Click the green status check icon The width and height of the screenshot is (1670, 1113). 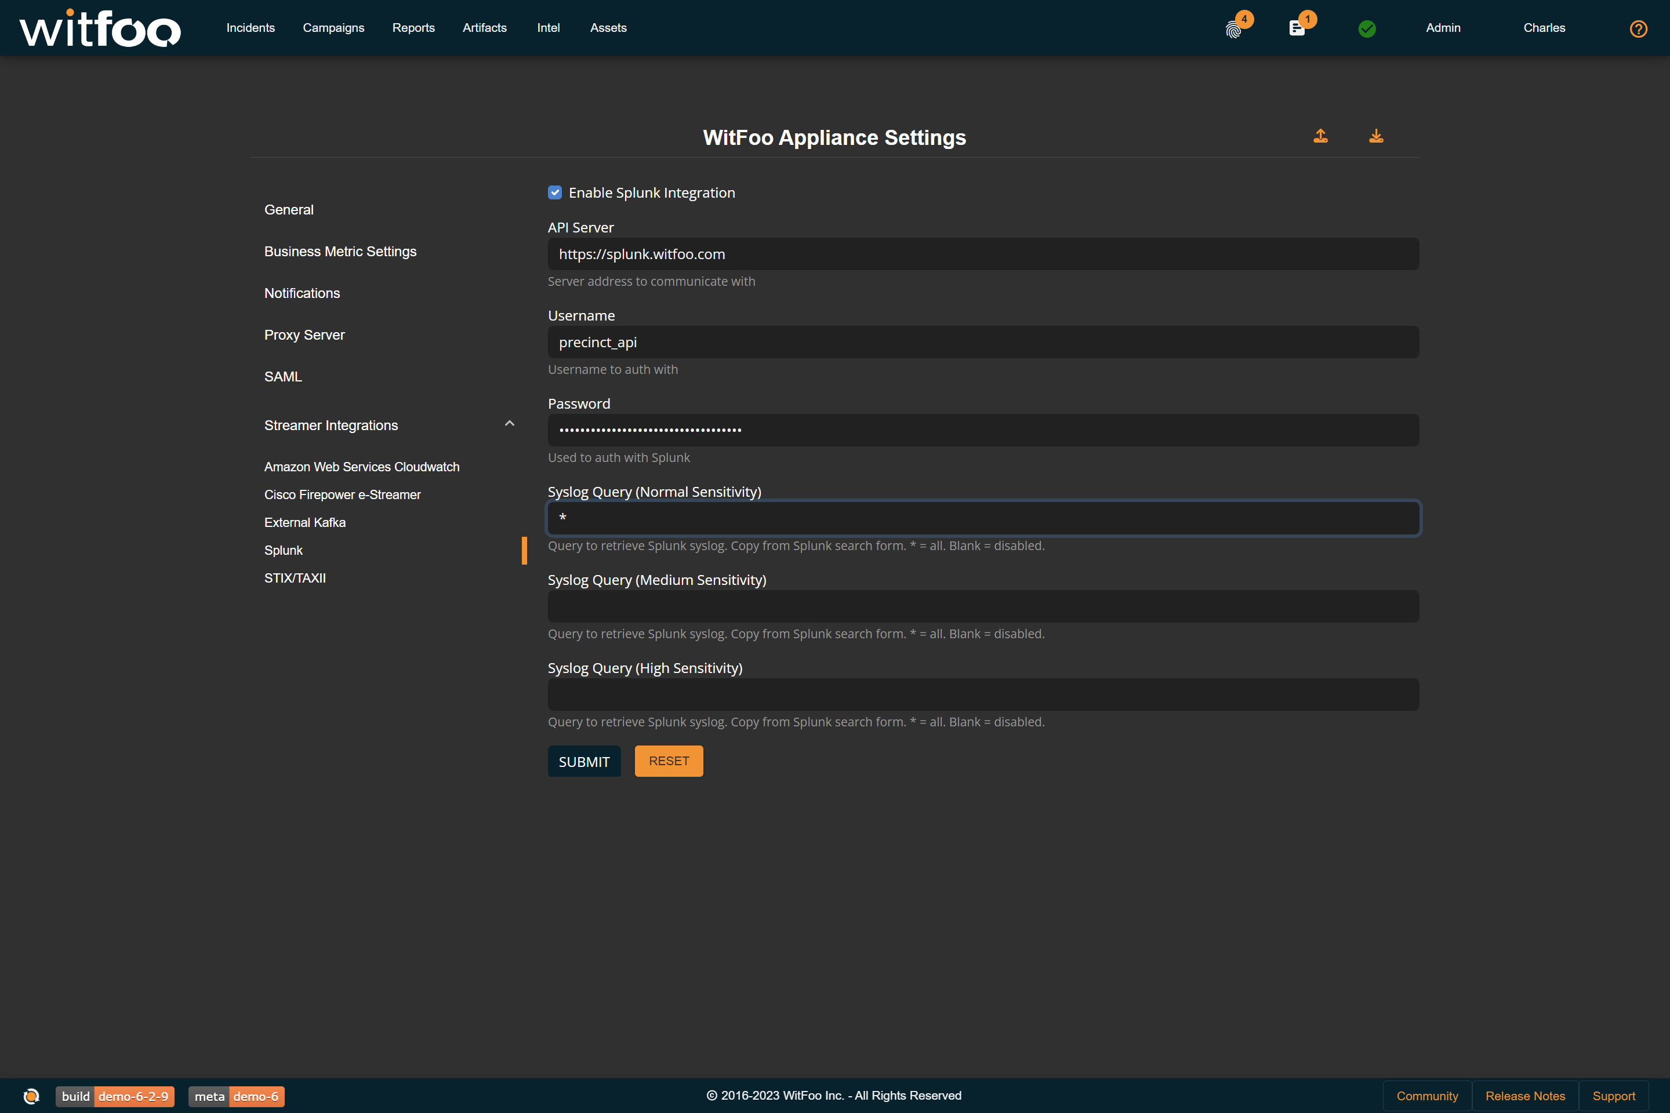pos(1367,28)
